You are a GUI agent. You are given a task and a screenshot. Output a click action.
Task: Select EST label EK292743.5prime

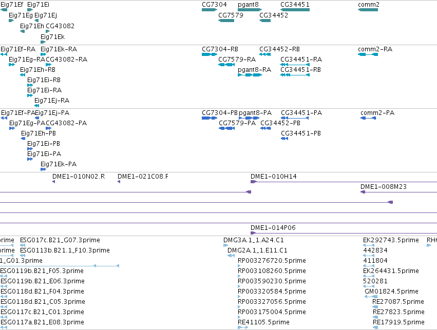[391, 240]
